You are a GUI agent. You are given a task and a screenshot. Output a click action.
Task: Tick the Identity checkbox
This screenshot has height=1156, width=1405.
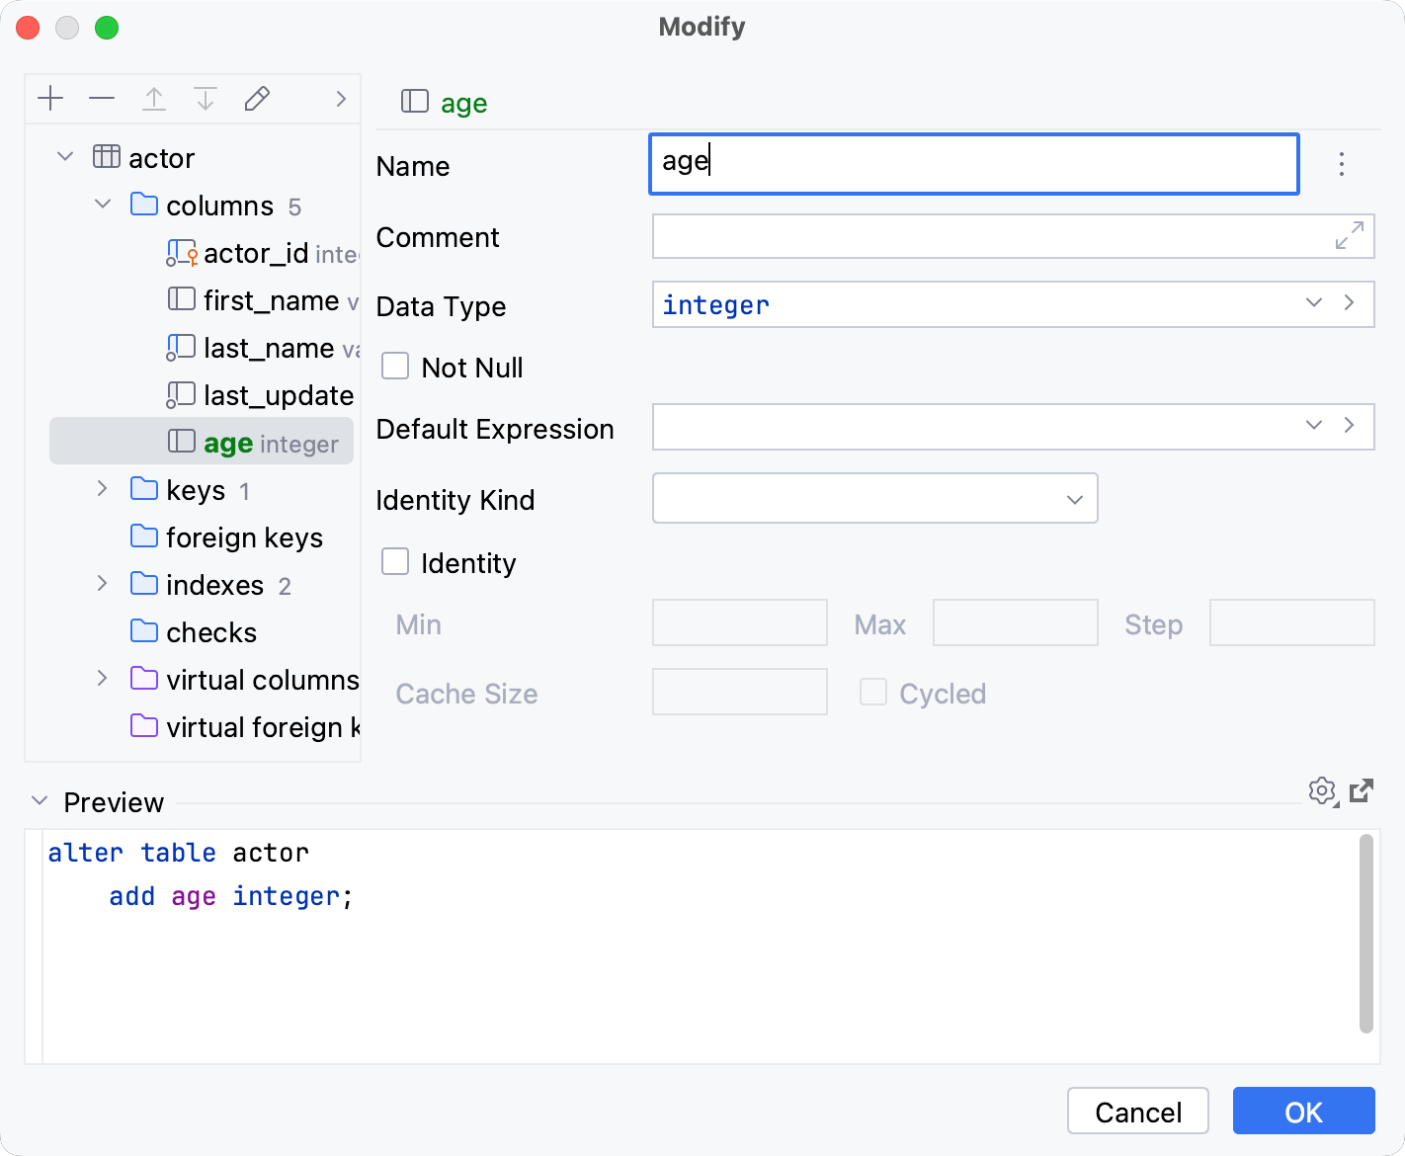tap(395, 562)
